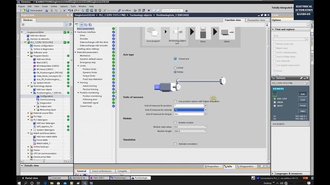Screen dimensions: 330x185
Task: Click the first icon in configuration navigation toolbar
Action: 77,25
